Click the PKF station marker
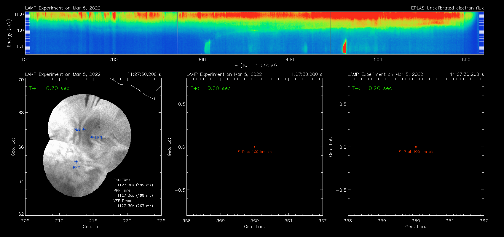The width and height of the screenshot is (504, 237). click(76, 161)
